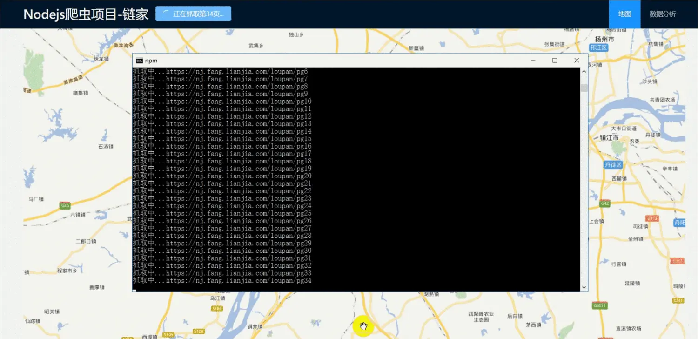The image size is (698, 339).
Task: Click the 张集街道 map label
Action: pos(554,44)
